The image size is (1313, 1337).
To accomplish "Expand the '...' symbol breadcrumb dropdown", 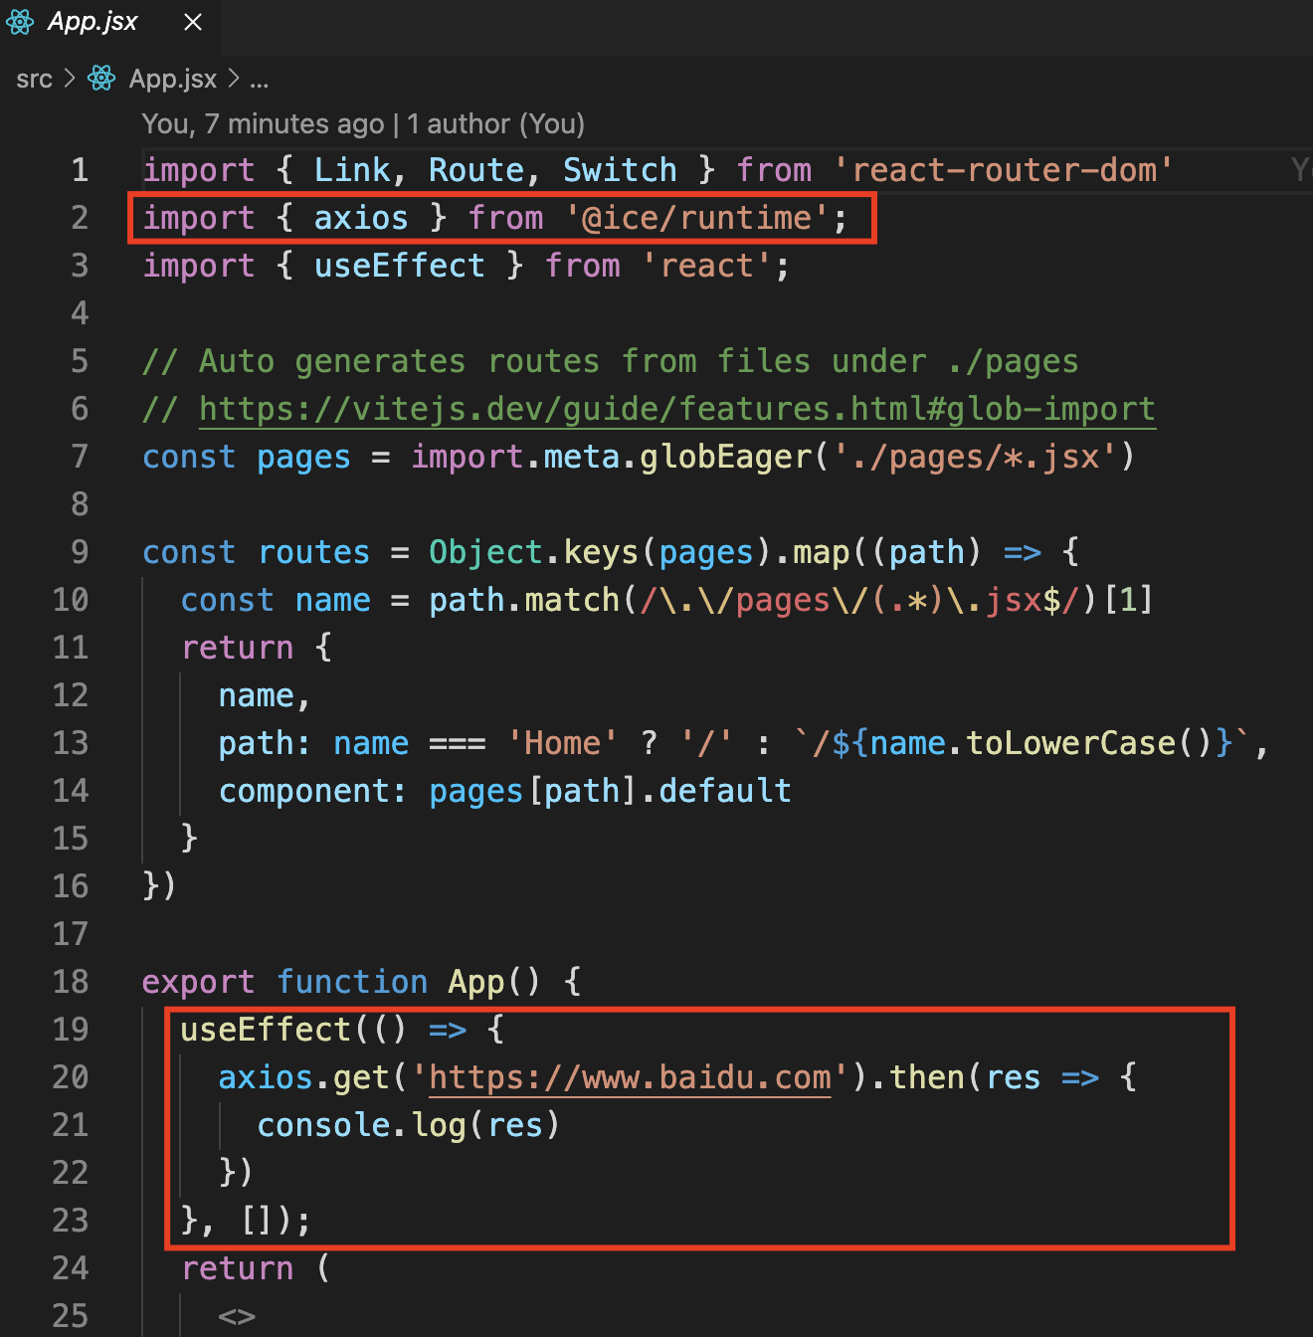I will 258,82.
